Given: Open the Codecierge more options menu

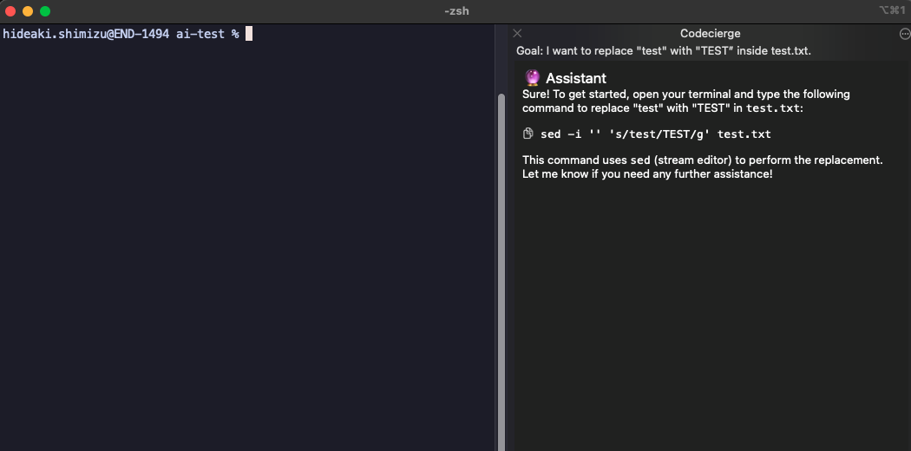Looking at the screenshot, I should [905, 34].
